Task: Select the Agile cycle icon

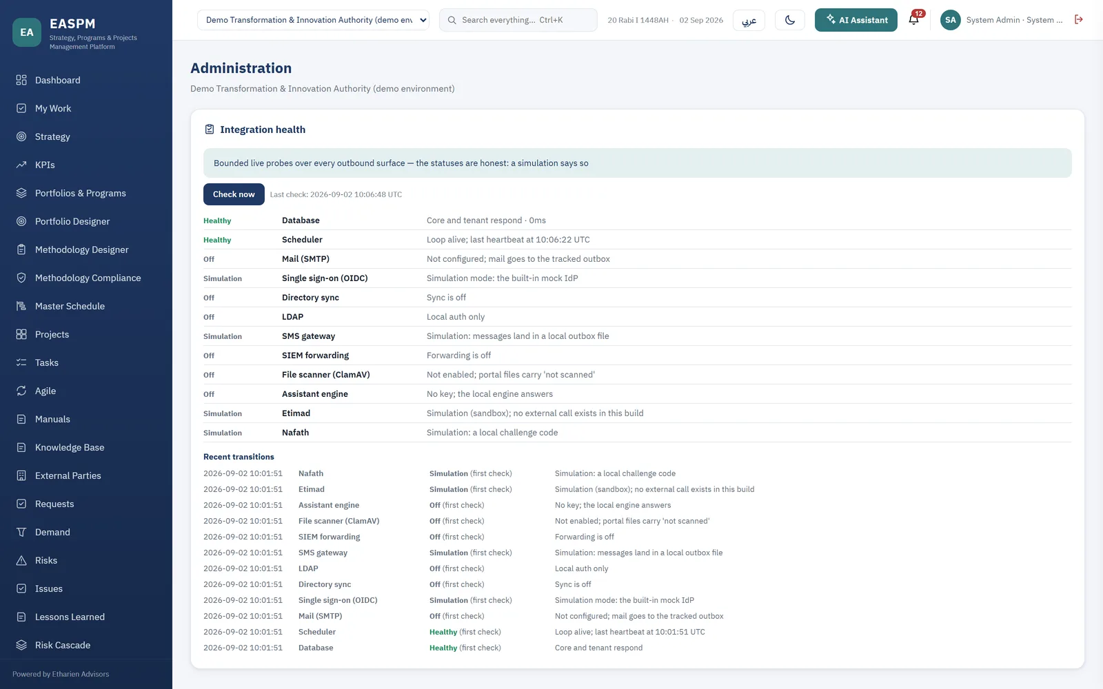Action: coord(21,391)
